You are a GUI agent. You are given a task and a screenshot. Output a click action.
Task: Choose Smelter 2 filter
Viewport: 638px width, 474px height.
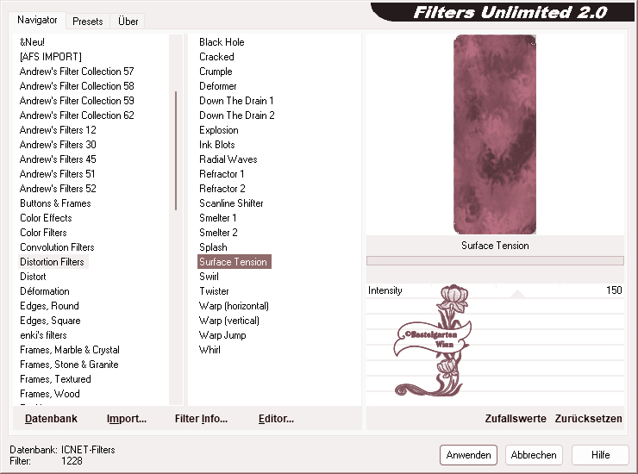[x=218, y=233]
